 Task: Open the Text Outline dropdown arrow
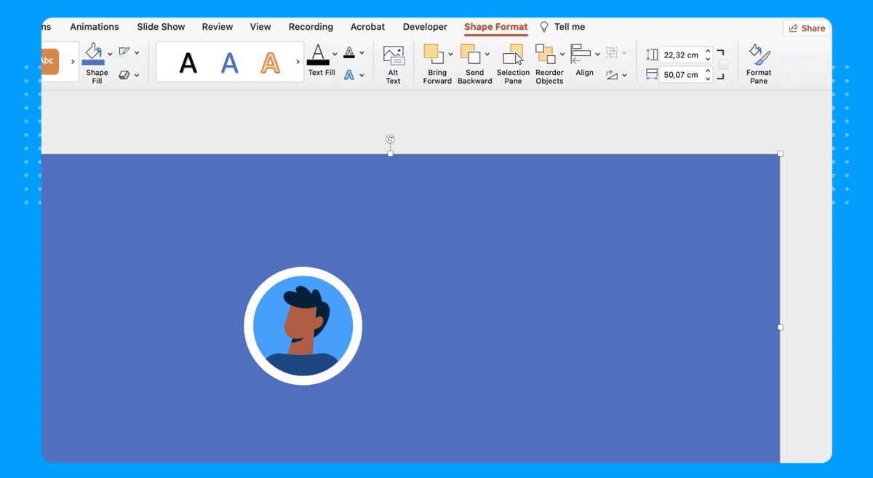pyautogui.click(x=362, y=52)
